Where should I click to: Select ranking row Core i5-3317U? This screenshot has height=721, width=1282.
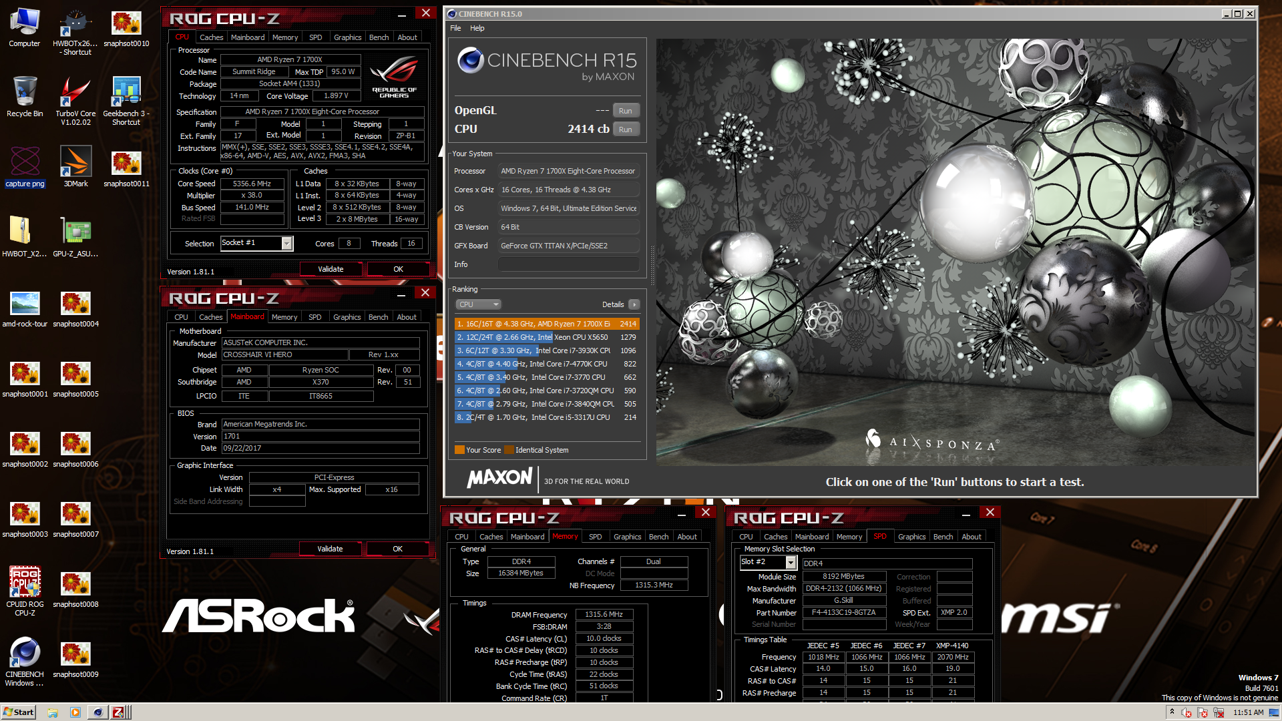point(547,417)
